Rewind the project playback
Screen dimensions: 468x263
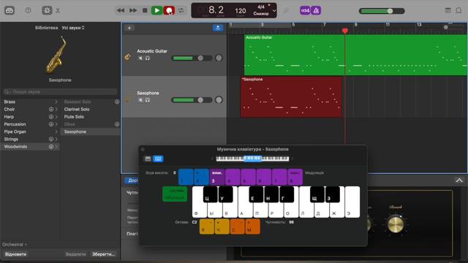[121, 10]
